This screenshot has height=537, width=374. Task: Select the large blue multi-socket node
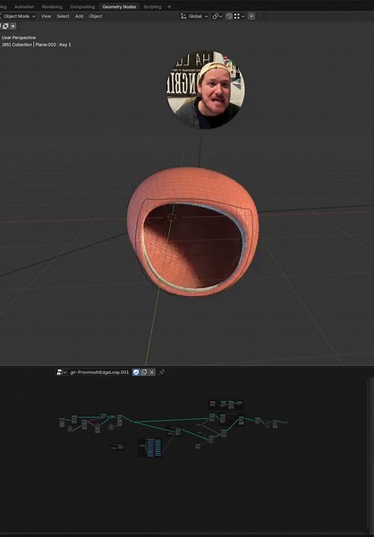tap(149, 447)
